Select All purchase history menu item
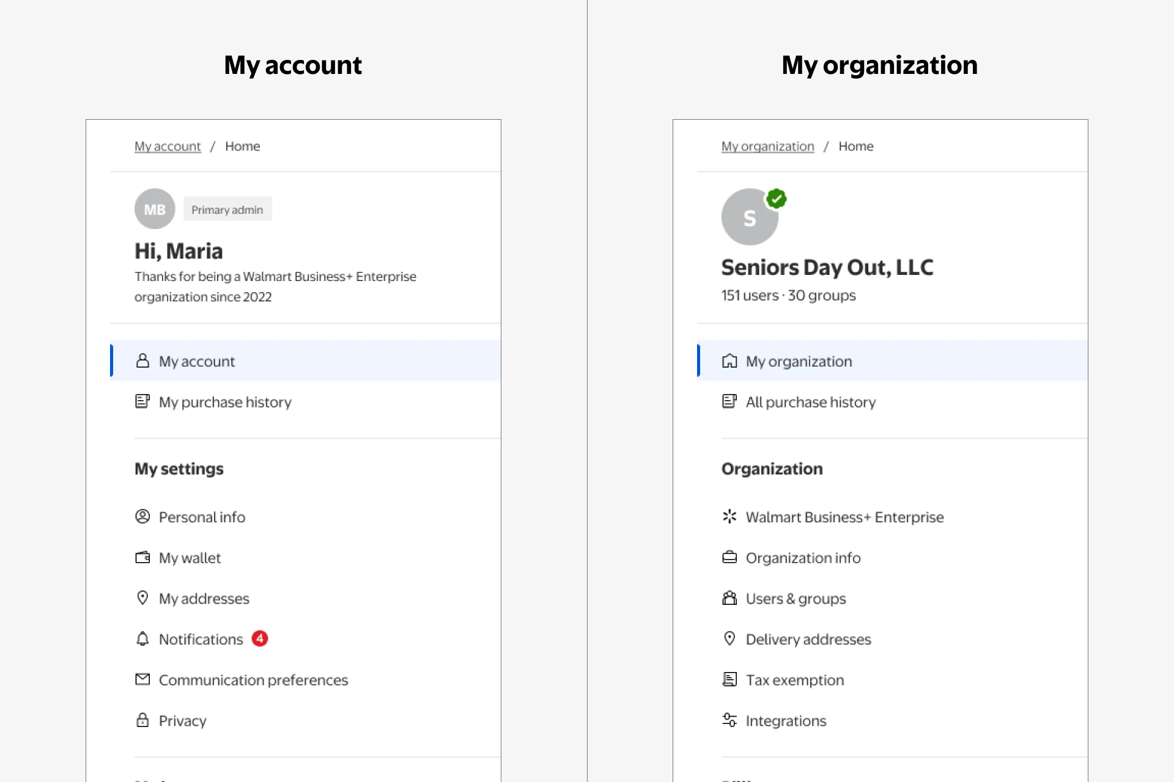Image resolution: width=1174 pixels, height=782 pixels. 811,402
